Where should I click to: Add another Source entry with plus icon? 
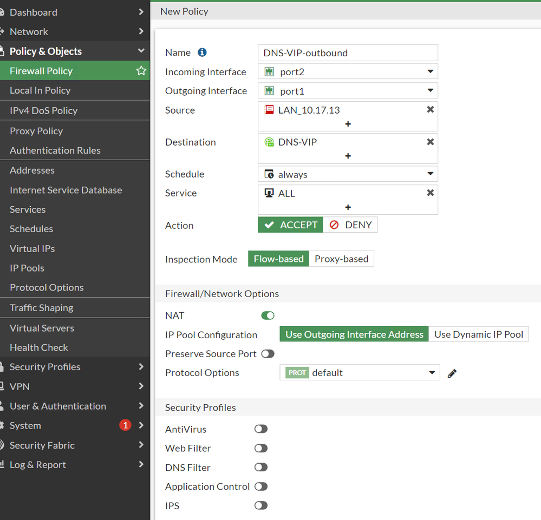pyautogui.click(x=348, y=124)
